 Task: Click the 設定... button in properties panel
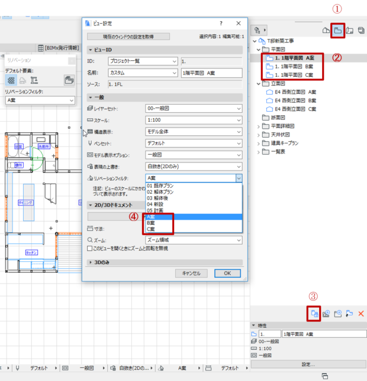308,364
